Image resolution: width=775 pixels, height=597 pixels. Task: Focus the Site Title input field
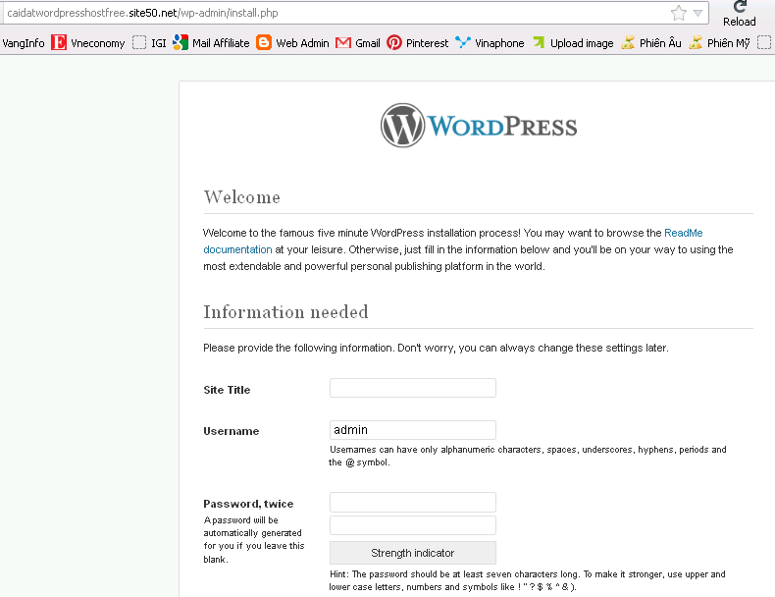(x=413, y=388)
